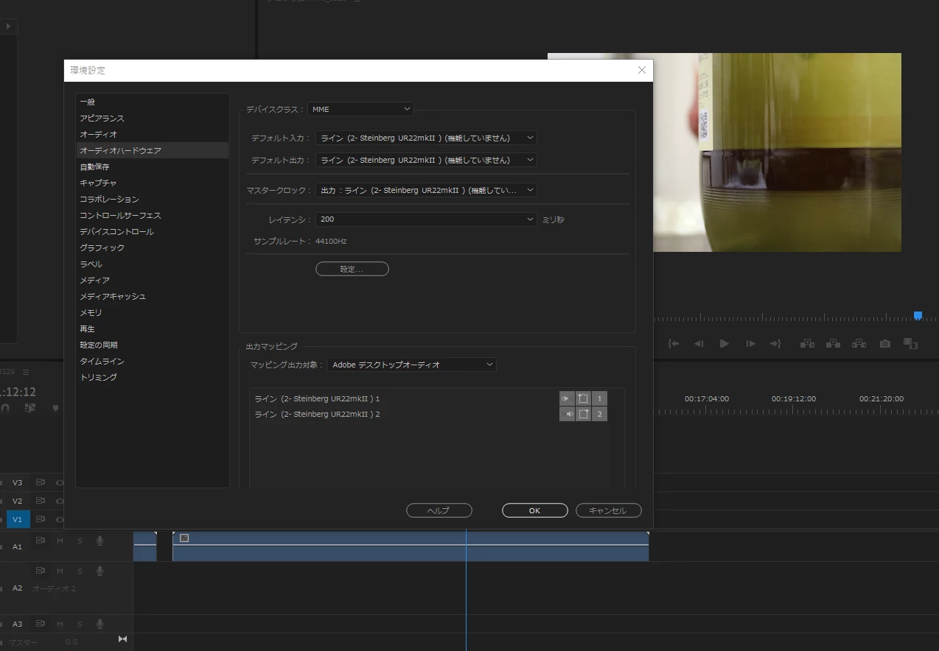Close the 環境設定 dialog with X
This screenshot has height=651, width=939.
pos(641,70)
